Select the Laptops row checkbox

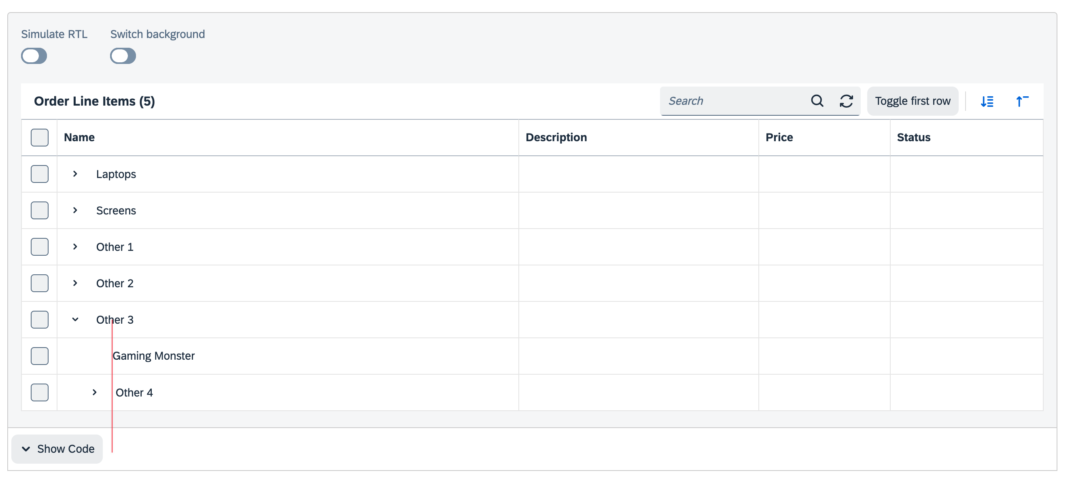tap(39, 174)
